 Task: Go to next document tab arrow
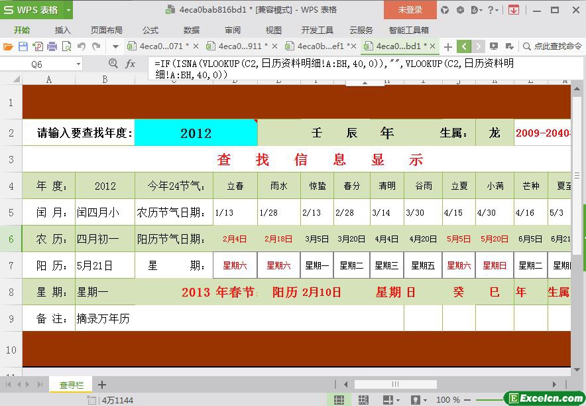pyautogui.click(x=478, y=46)
